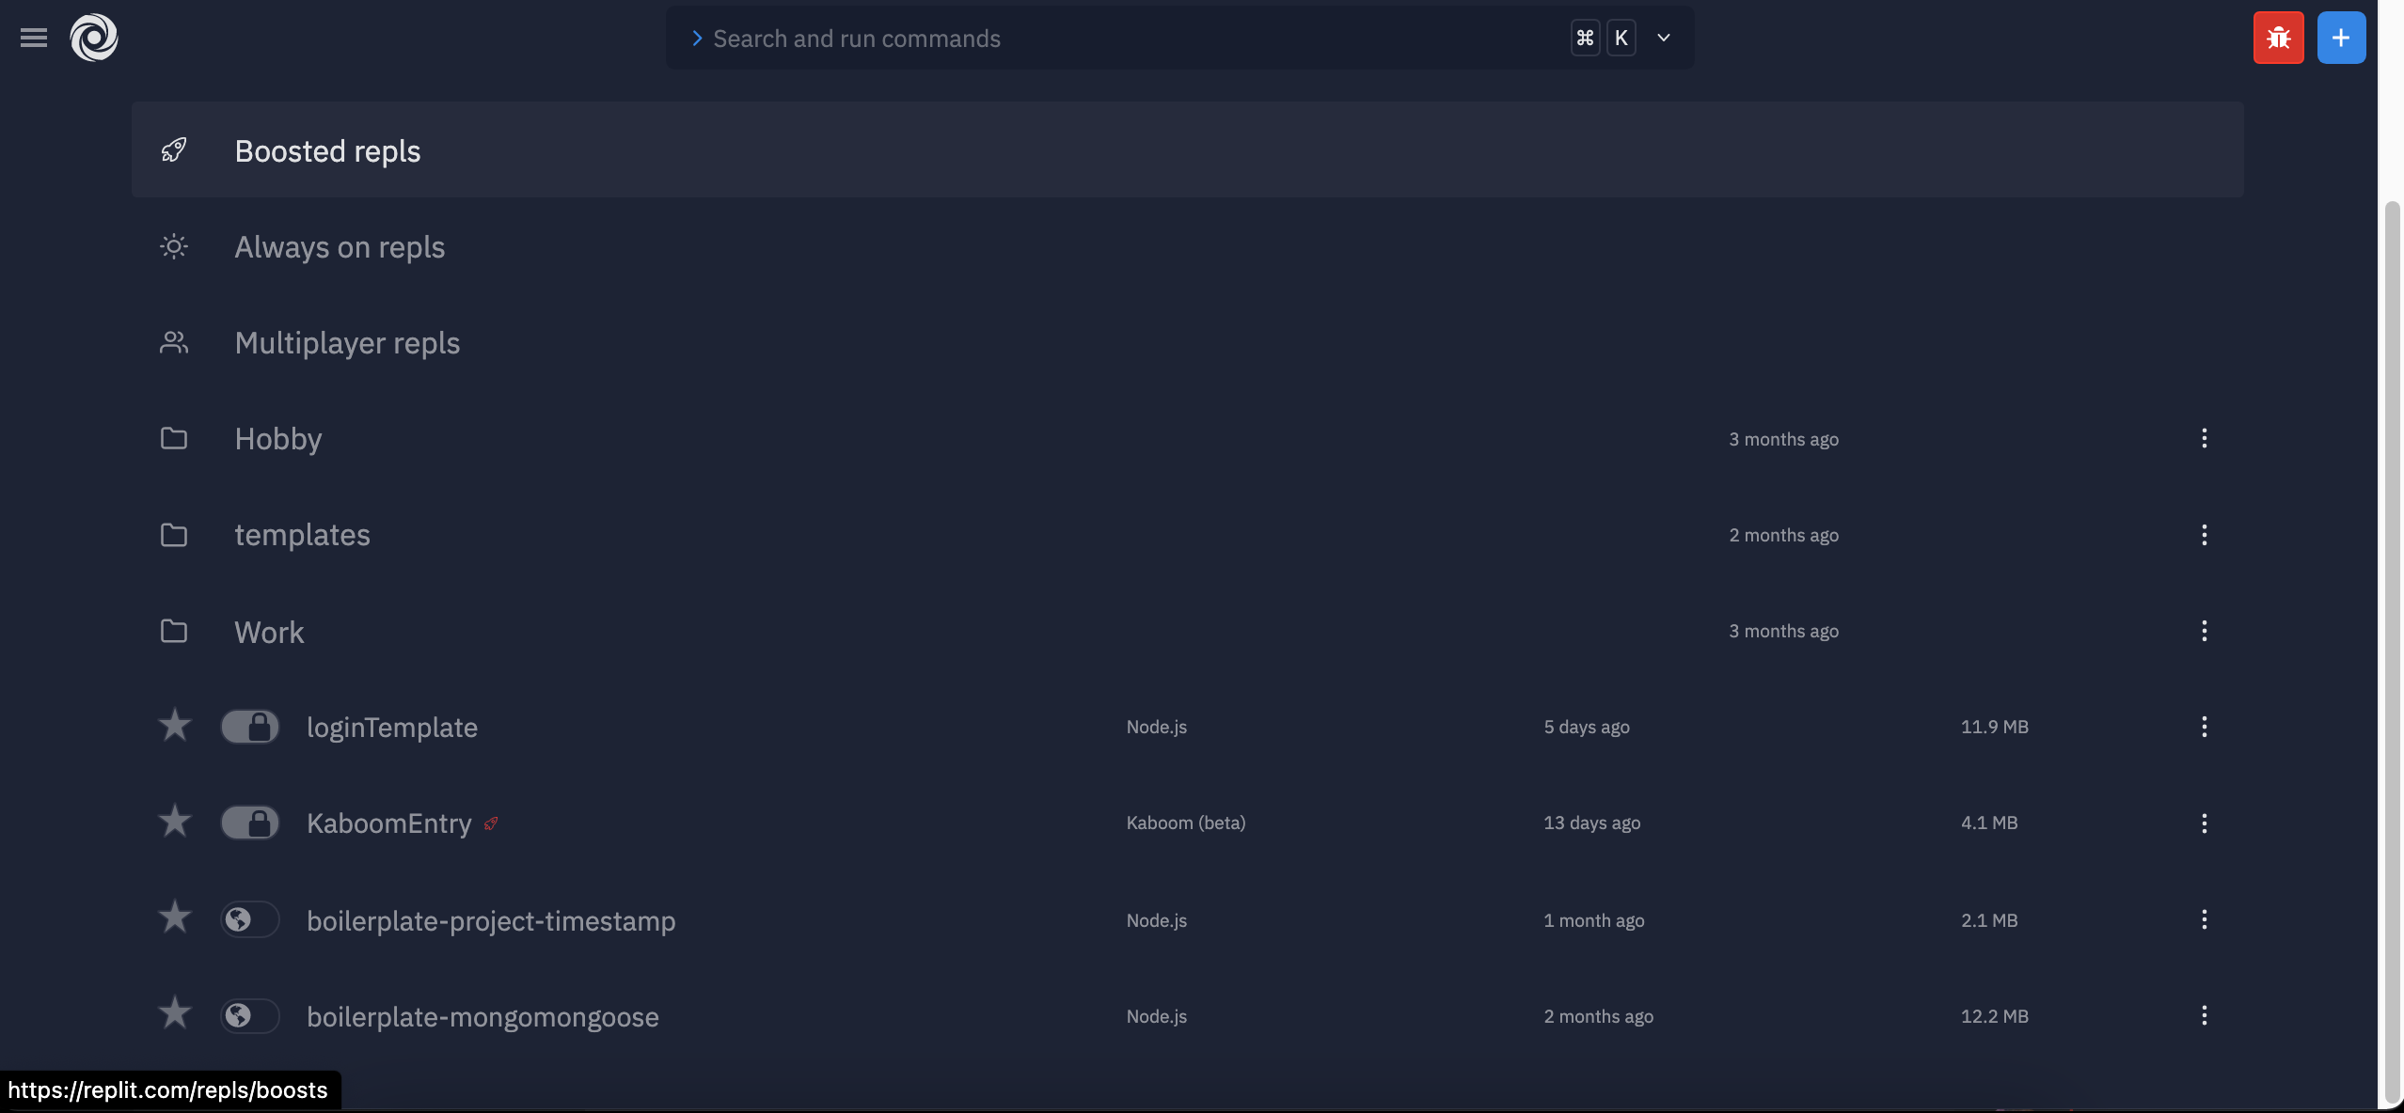Open the KaboomEntry repl
Viewport: 2404px width, 1113px height.
pos(388,823)
